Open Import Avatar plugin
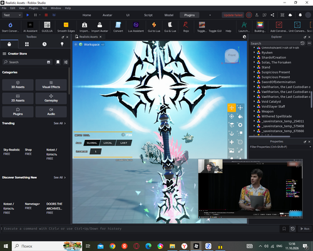313x251 pixels. click(100, 27)
